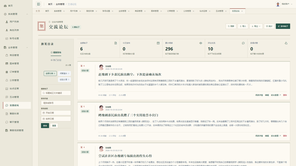Click the user avatar in top right
The width and height of the screenshot is (296, 166).
pos(278,4)
